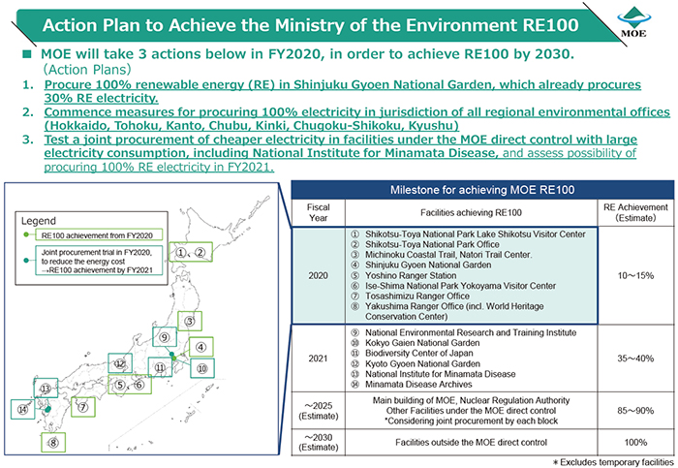Viewport: 678px width, 468px height.
Task: Click fiscal year cell '2021'
Action: (x=319, y=359)
